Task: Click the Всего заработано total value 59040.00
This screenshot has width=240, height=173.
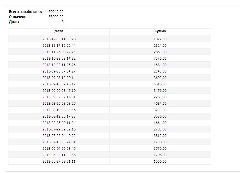Action: click(56, 12)
